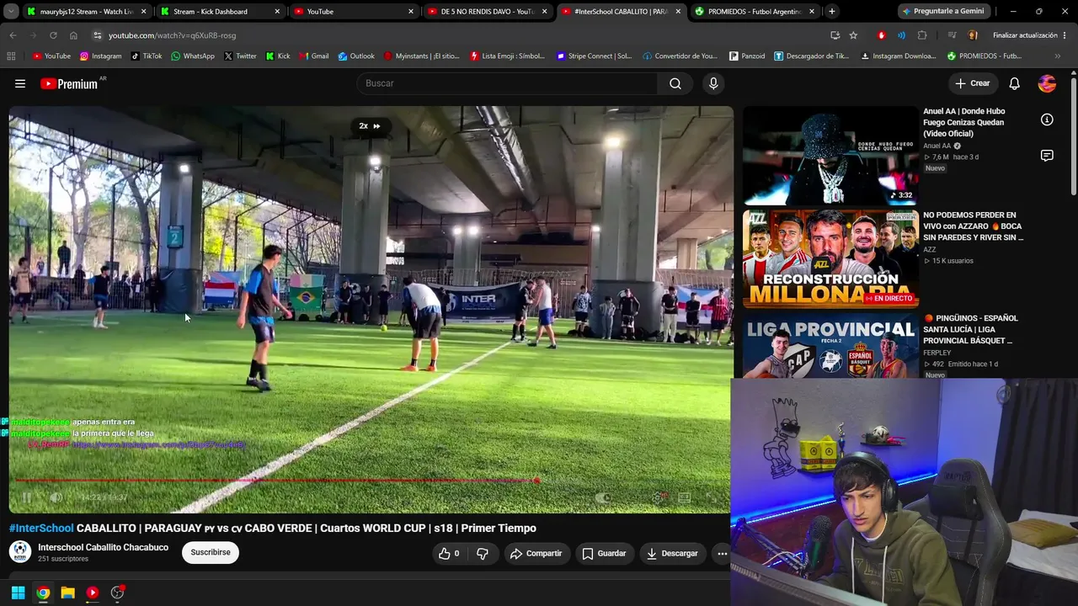Open the YouTube account avatar menu
1078x606 pixels.
[x=1047, y=83]
